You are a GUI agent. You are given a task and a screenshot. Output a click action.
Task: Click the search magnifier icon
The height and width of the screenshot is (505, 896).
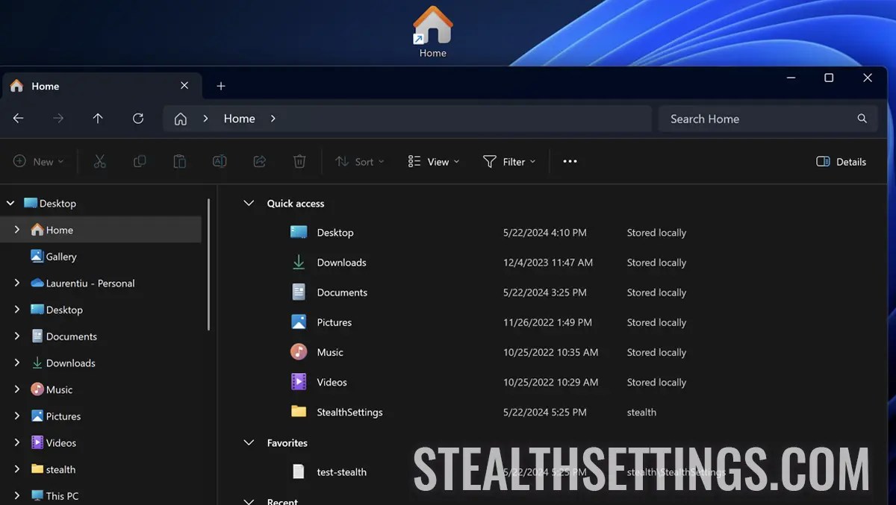click(x=862, y=119)
